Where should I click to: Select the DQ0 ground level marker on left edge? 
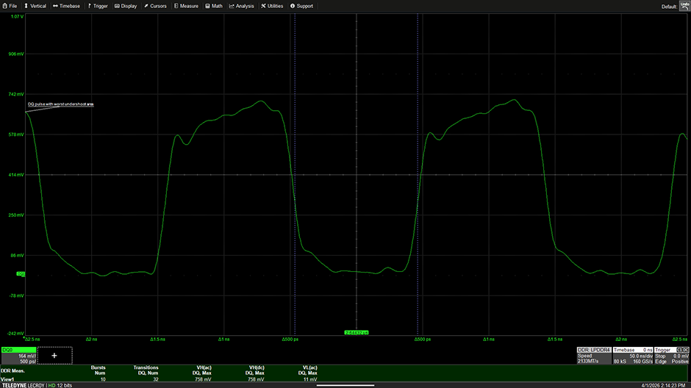tap(21, 274)
